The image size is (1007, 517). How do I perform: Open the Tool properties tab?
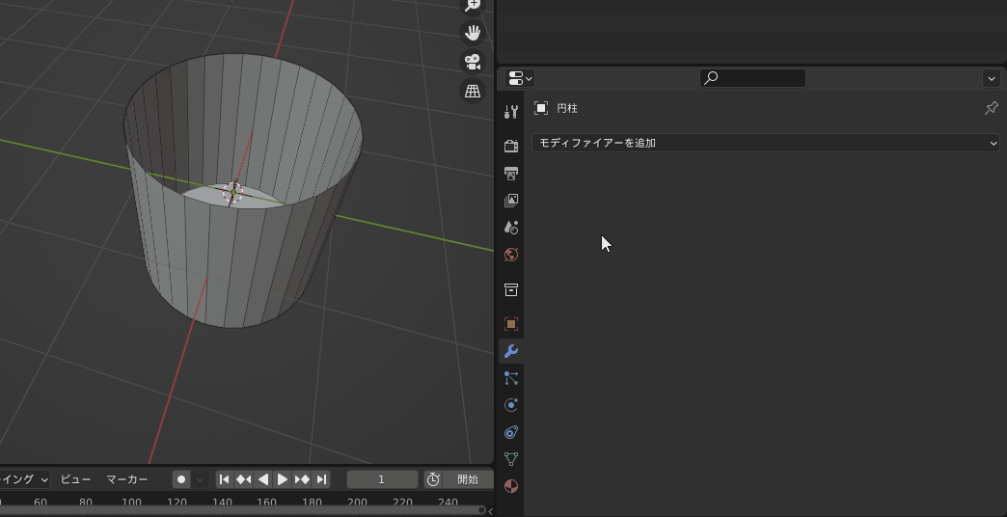click(x=511, y=112)
